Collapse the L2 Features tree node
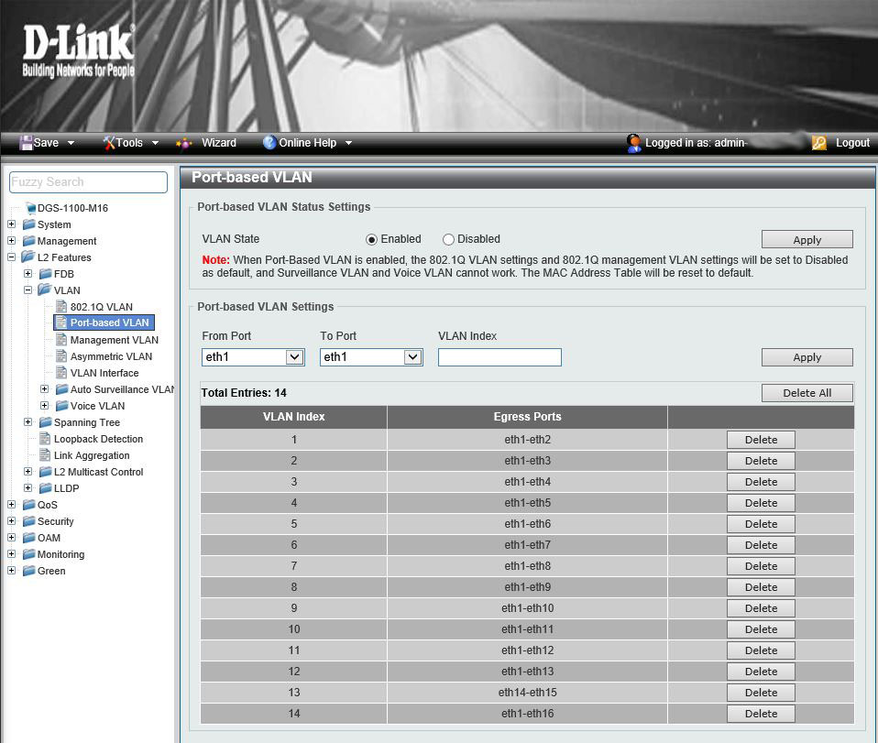The image size is (878, 743). coord(12,257)
